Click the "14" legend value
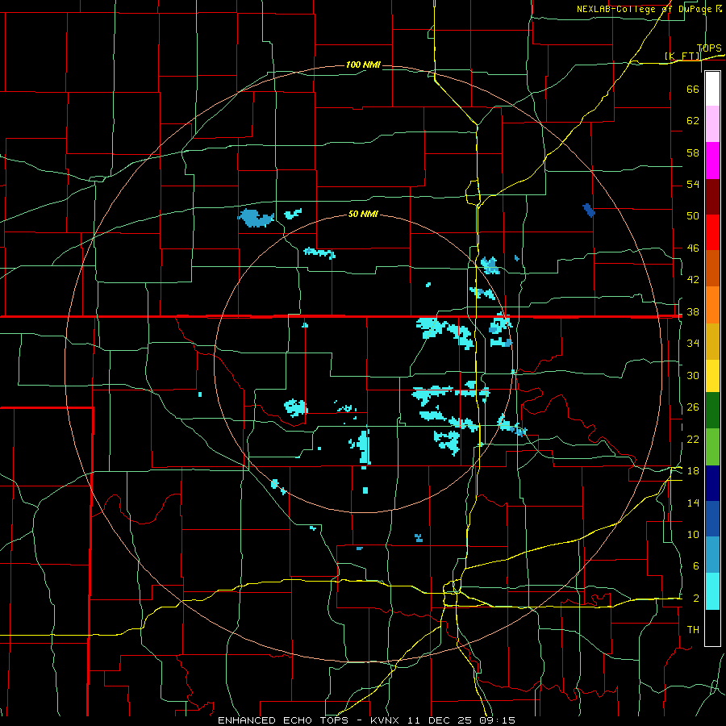 pyautogui.click(x=693, y=503)
